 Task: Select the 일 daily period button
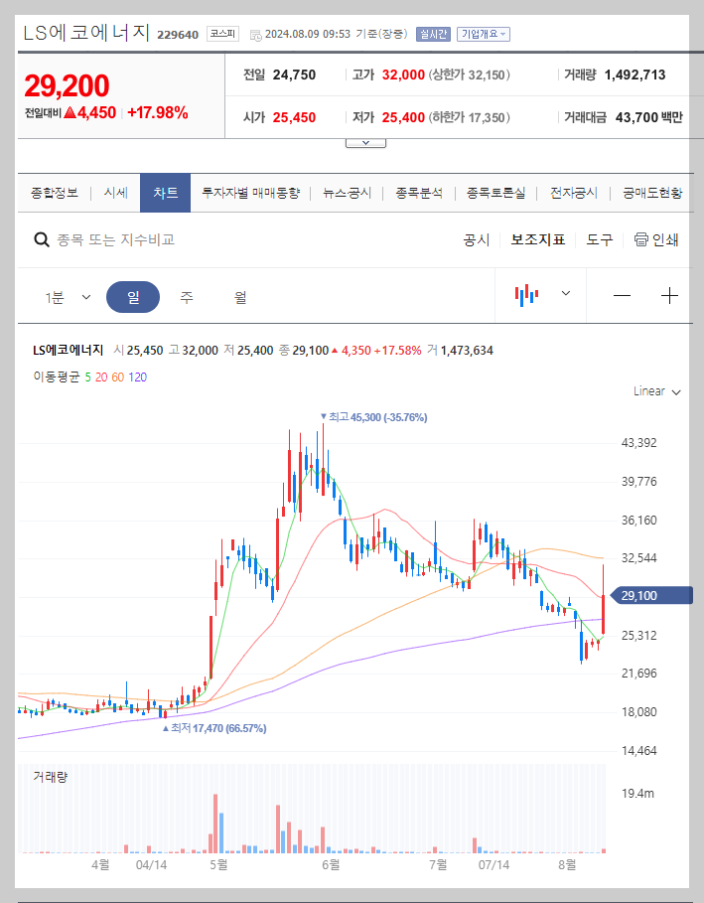coord(133,297)
